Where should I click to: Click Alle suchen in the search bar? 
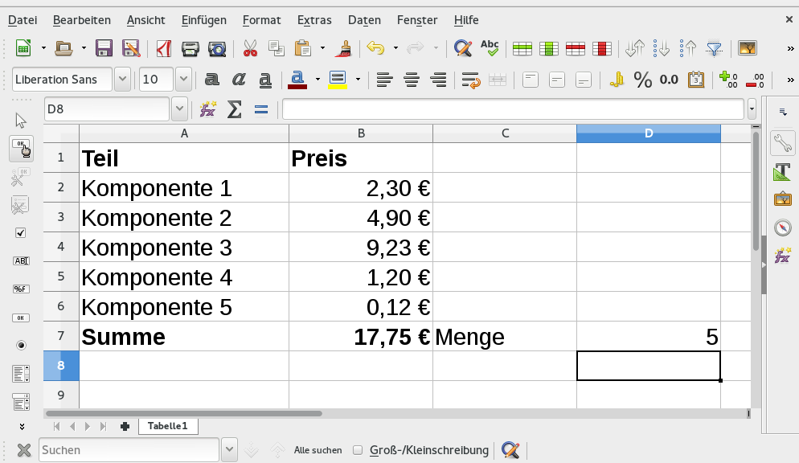click(x=317, y=450)
